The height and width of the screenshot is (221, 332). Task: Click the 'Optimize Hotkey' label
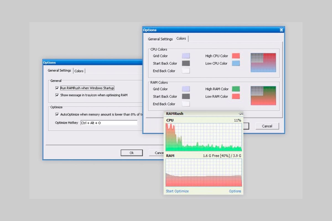coord(67,123)
